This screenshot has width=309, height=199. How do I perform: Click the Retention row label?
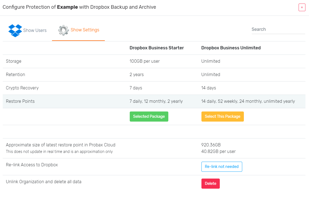15,75
